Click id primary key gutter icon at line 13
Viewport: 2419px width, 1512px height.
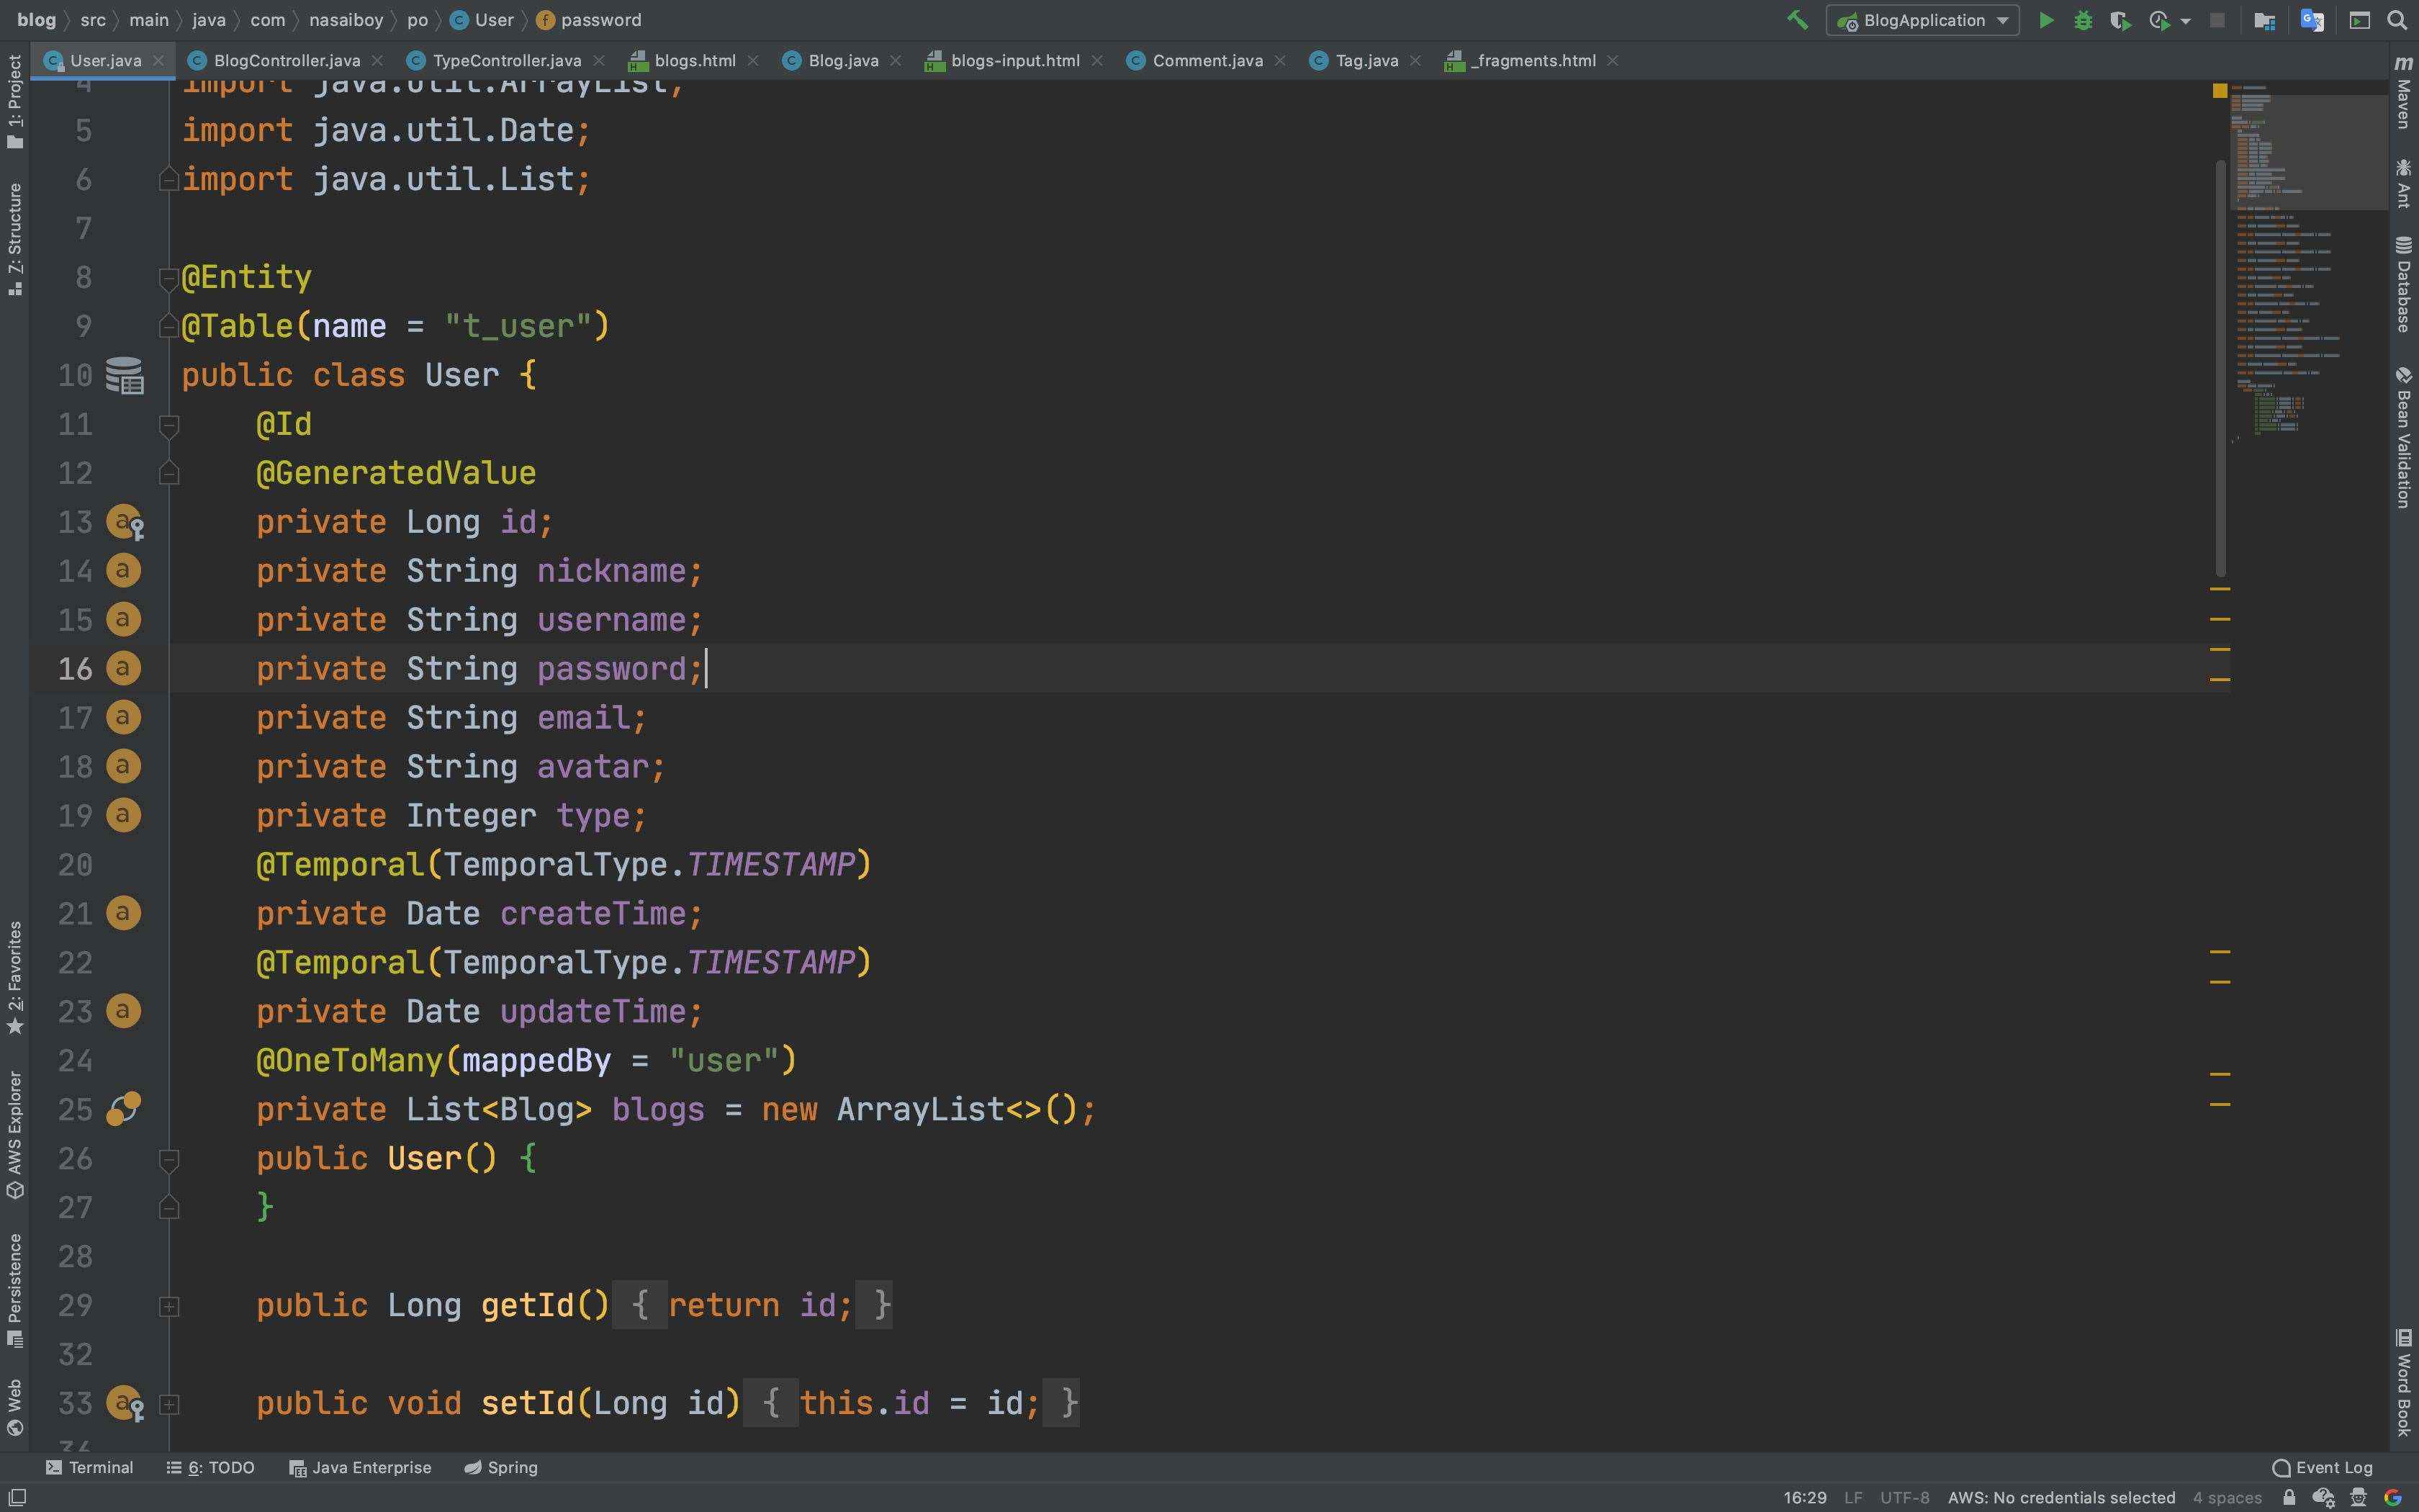(x=125, y=522)
